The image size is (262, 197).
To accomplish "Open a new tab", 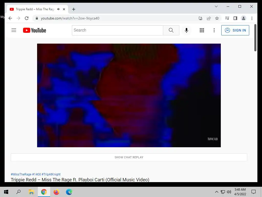I will (x=73, y=9).
